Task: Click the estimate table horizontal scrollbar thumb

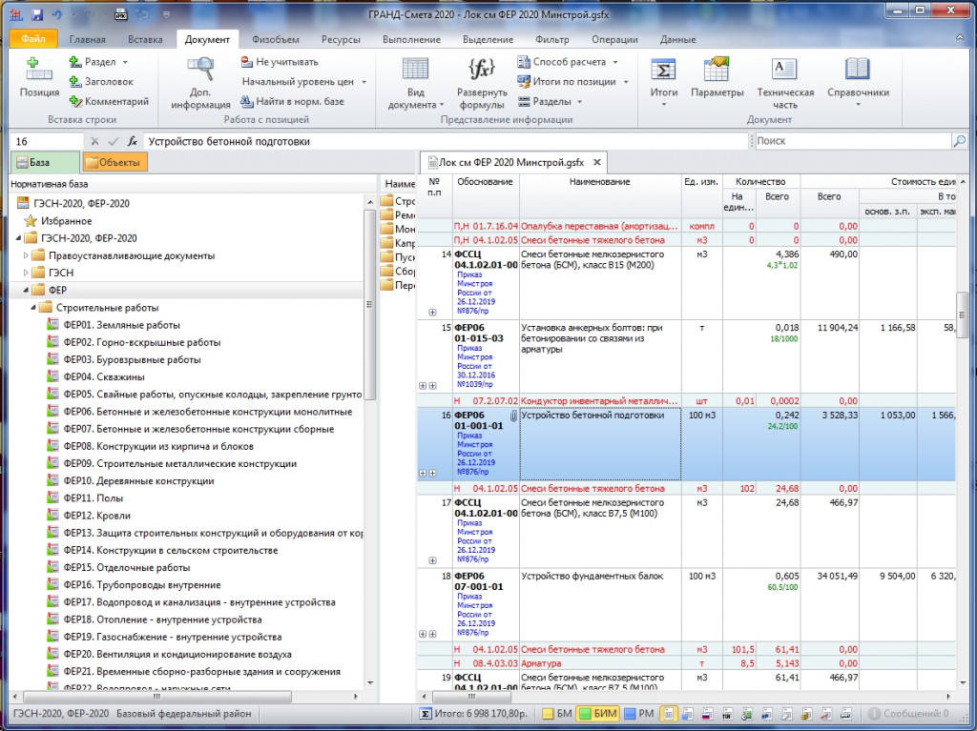Action: [472, 696]
